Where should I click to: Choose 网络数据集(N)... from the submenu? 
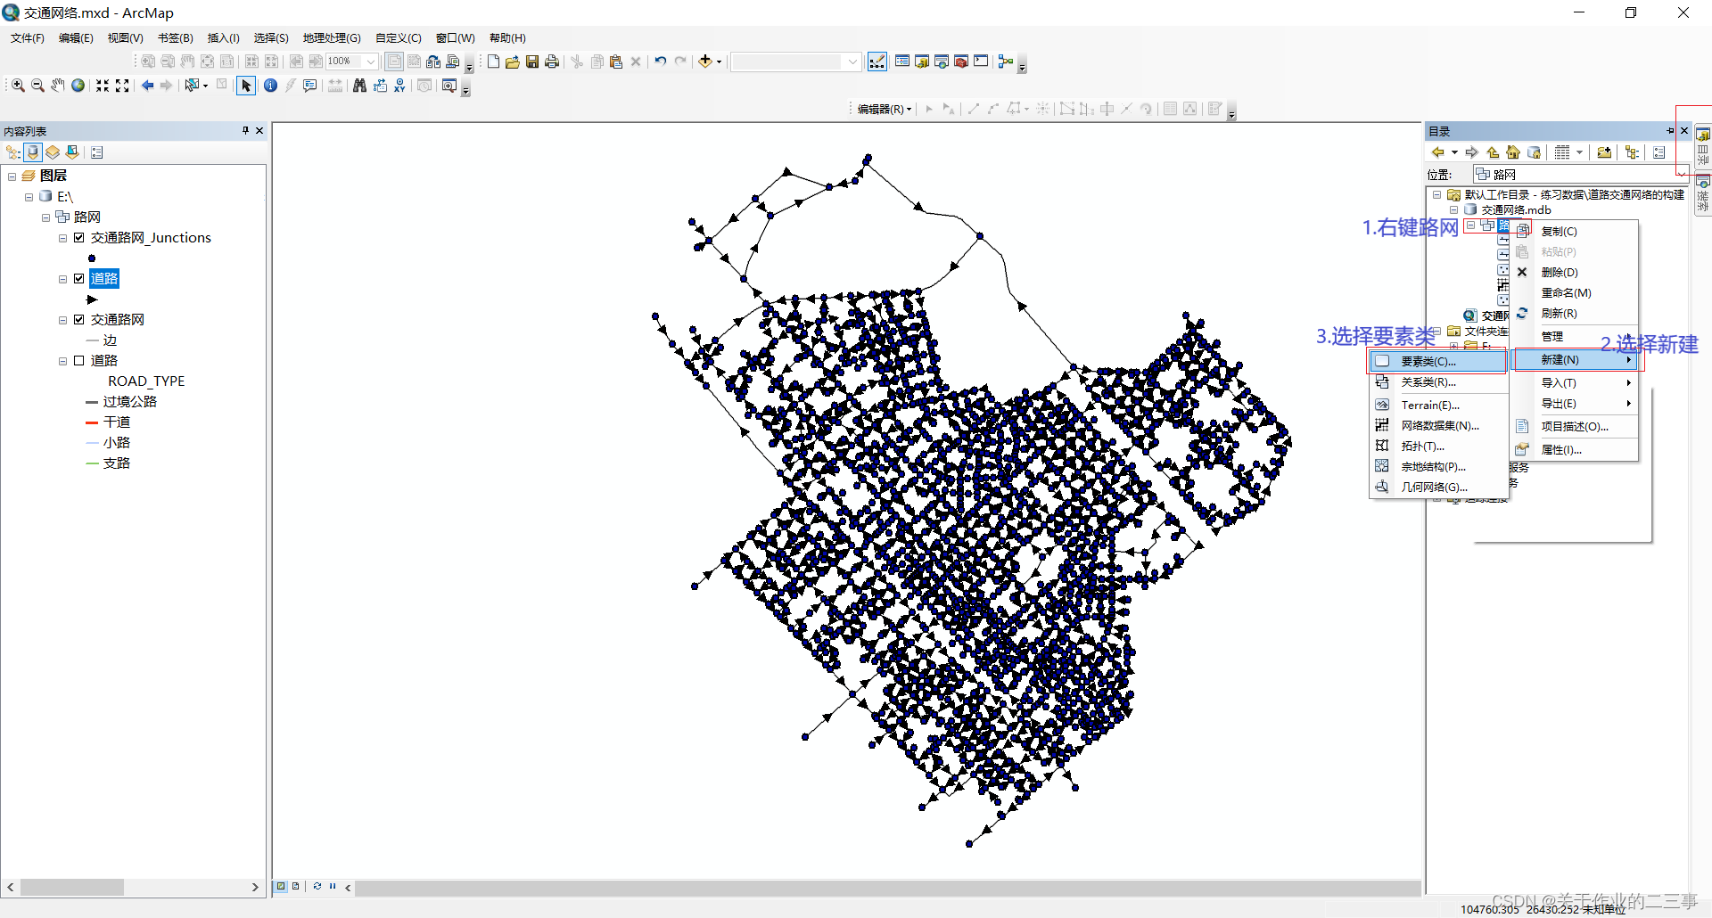coord(1438,425)
